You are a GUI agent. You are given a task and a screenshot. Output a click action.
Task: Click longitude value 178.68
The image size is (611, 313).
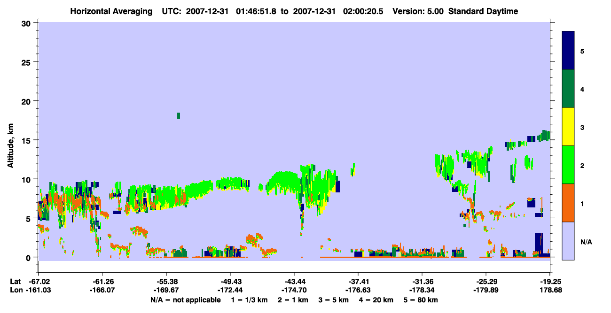click(x=550, y=290)
